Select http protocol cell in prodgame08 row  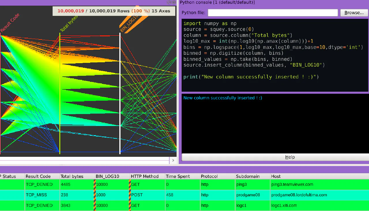click(218, 195)
